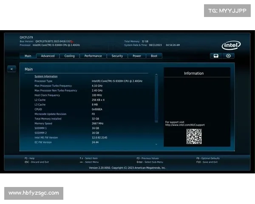Click F10 - Save and Exit hint
The image size is (255, 204).
coord(207,162)
